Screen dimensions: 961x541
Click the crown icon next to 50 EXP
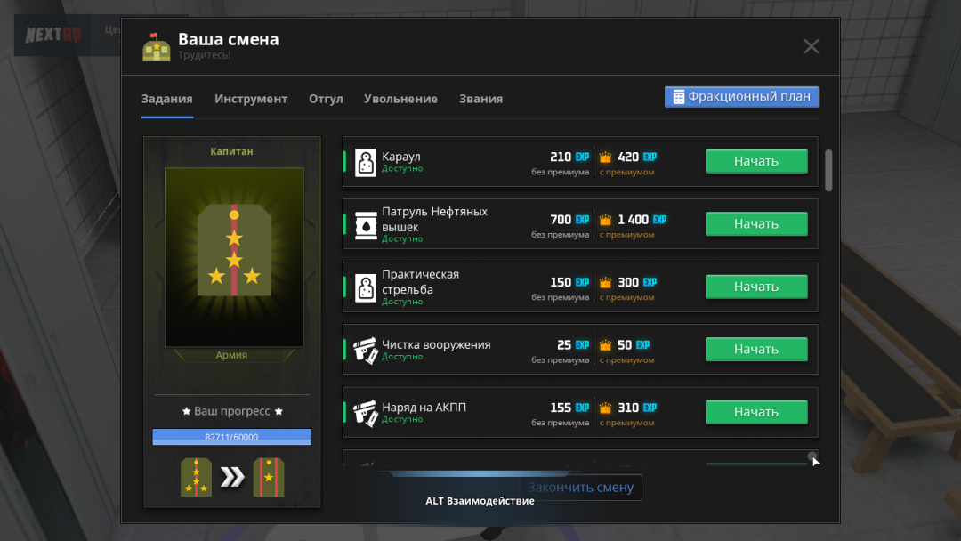[606, 345]
